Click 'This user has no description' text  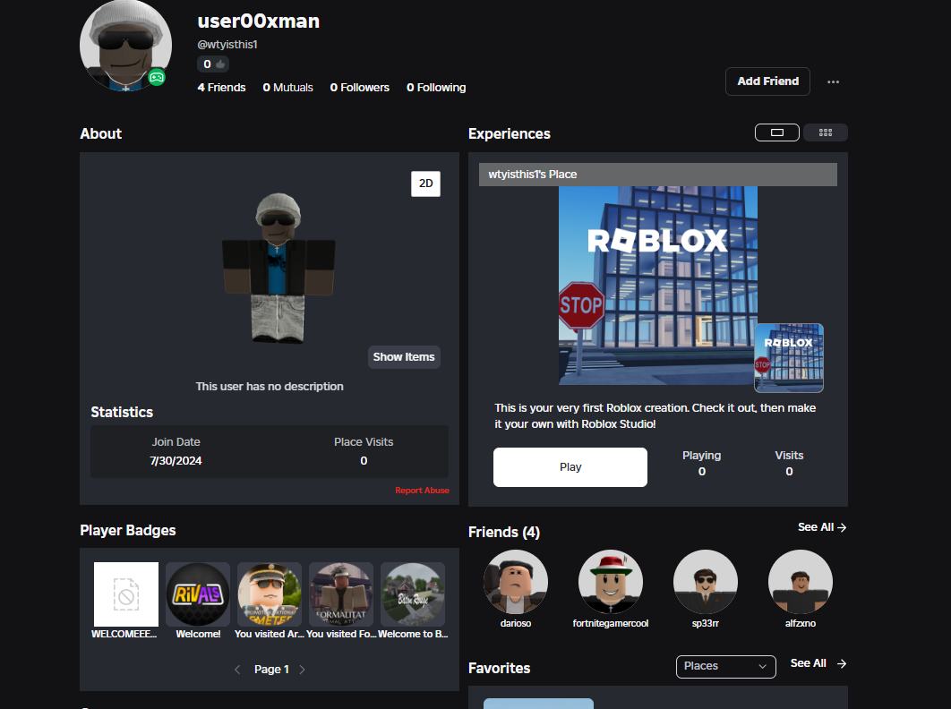coord(270,387)
